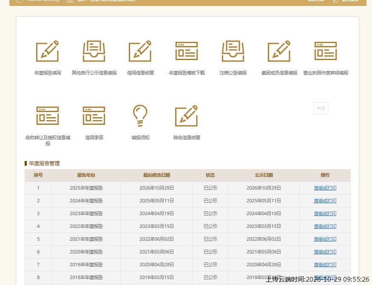Click the 公示日期 column header

264,175
